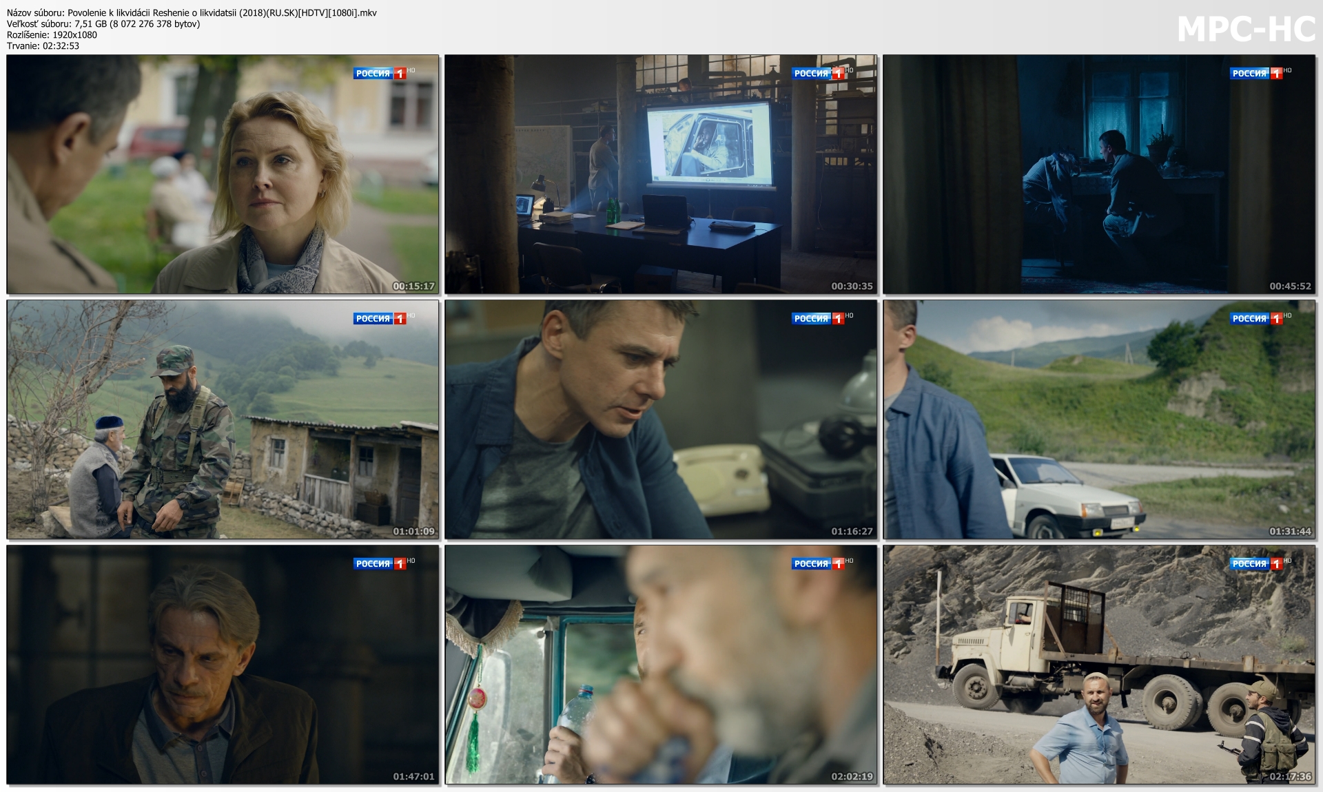The image size is (1323, 792).
Task: Click the truck frame at 02:17:36
Action: tap(1099, 665)
